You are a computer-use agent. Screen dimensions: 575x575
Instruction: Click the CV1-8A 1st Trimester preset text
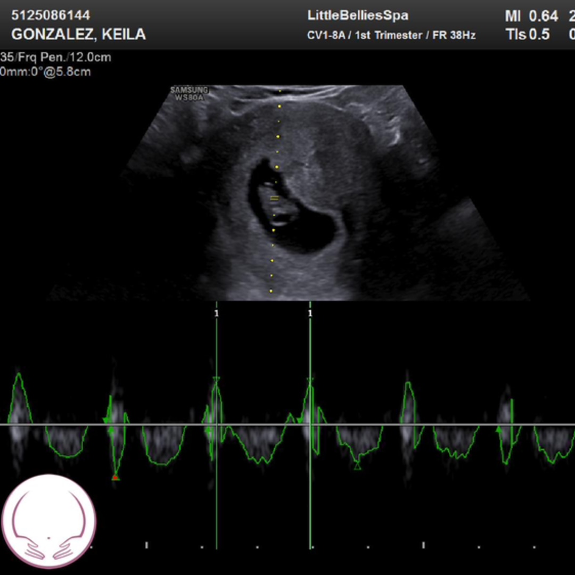[x=391, y=36]
